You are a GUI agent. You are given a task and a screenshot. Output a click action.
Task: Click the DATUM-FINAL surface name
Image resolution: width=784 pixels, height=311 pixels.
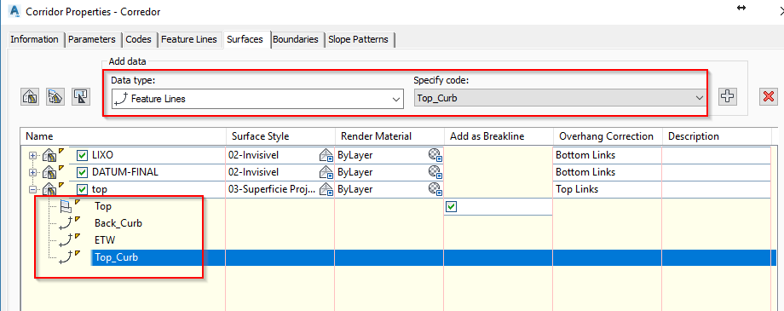(x=125, y=172)
